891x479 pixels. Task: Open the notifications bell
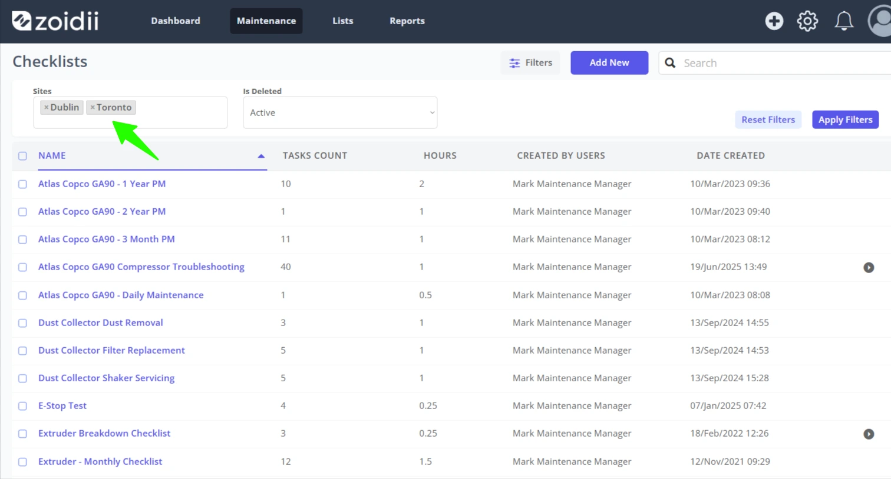(844, 21)
